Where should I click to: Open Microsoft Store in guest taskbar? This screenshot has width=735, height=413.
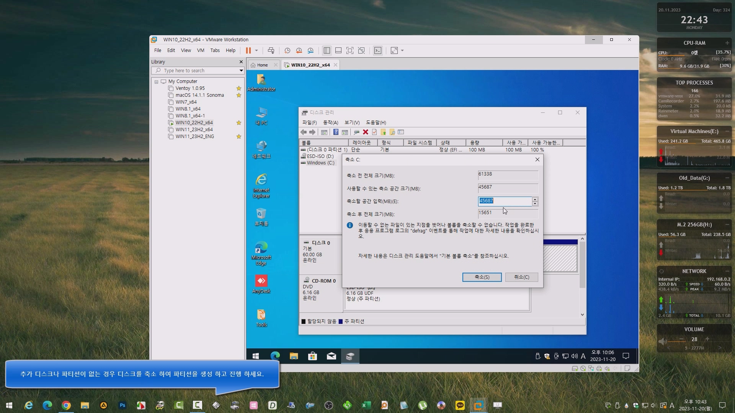[x=312, y=356]
